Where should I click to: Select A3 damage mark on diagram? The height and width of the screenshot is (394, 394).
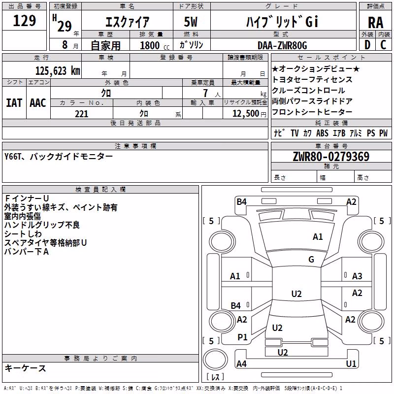(357, 276)
